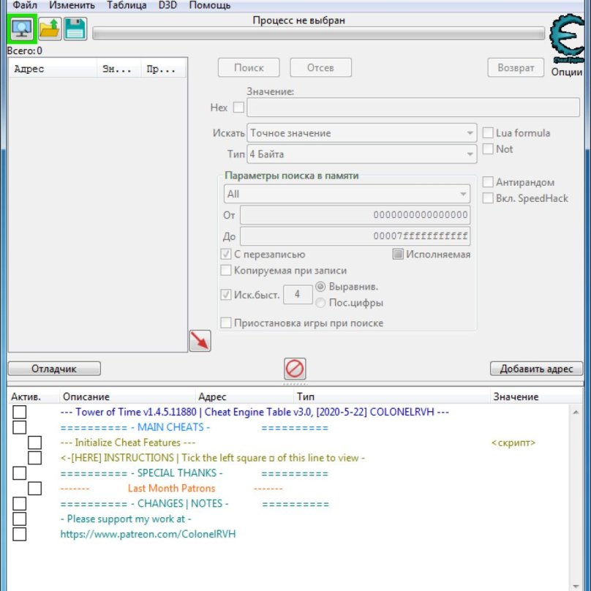The image size is (591, 591).
Task: Click the Добавить адрес button
Action: [x=536, y=369]
